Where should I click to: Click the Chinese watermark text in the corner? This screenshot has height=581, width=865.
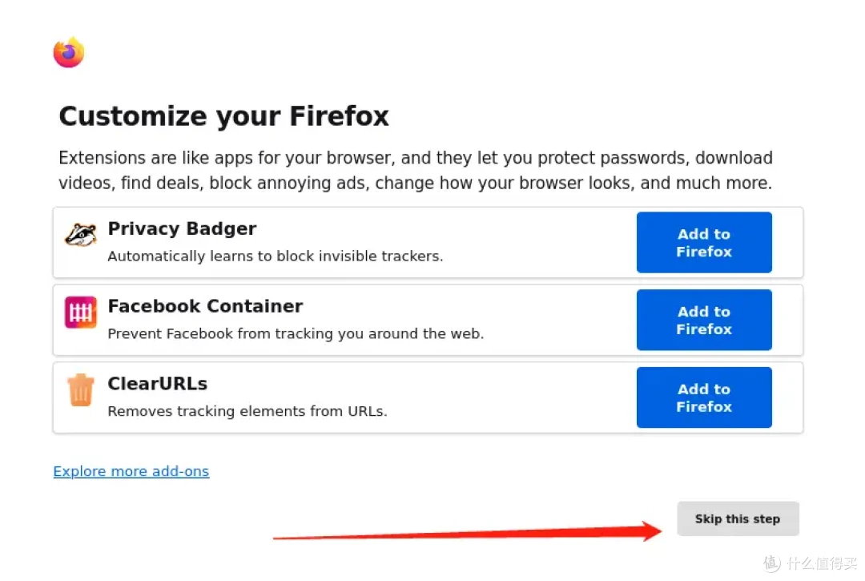pos(822,563)
